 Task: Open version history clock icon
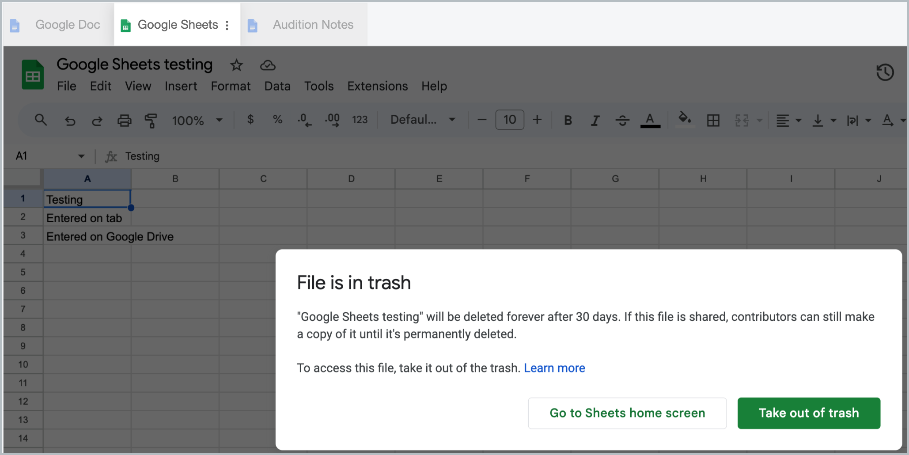tap(885, 72)
